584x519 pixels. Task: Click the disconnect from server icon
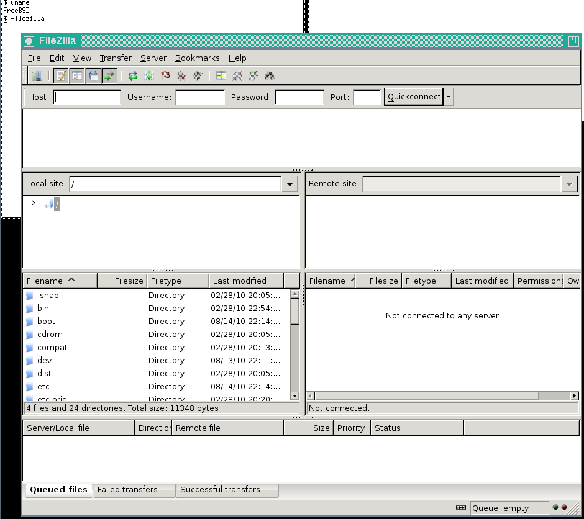(x=181, y=76)
